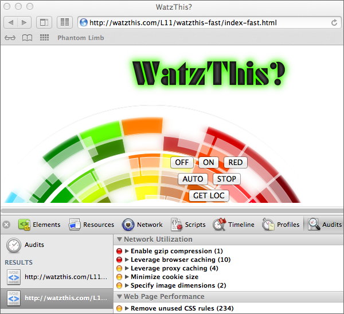This screenshot has width=344, height=314.
Task: Click the address bar URL field
Action: coord(209,22)
